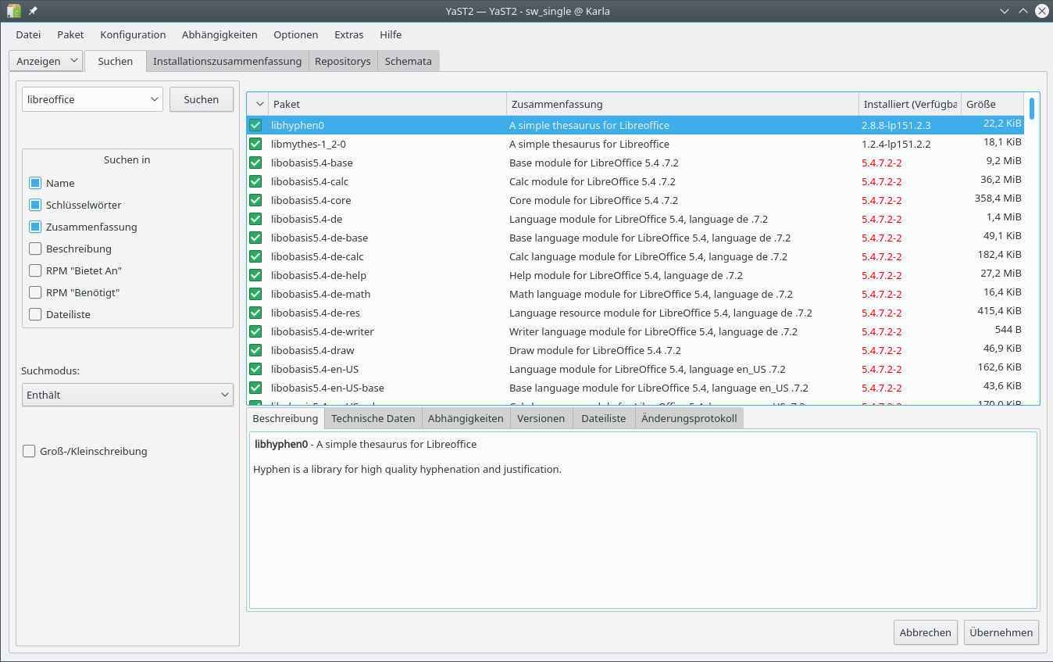Disable the Name search option
1053x662 pixels.
[x=35, y=183]
